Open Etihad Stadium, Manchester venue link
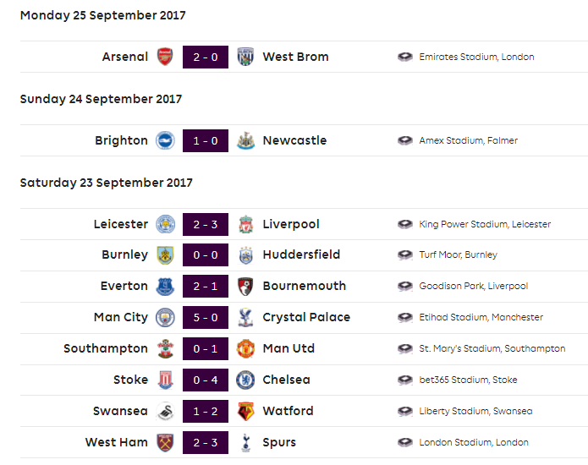The width and height of the screenshot is (588, 465). (x=481, y=317)
